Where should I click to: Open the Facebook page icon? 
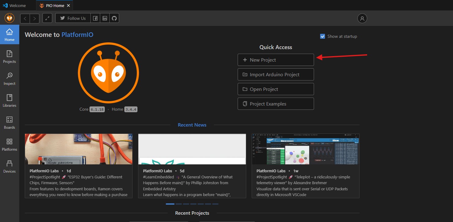tap(95, 18)
